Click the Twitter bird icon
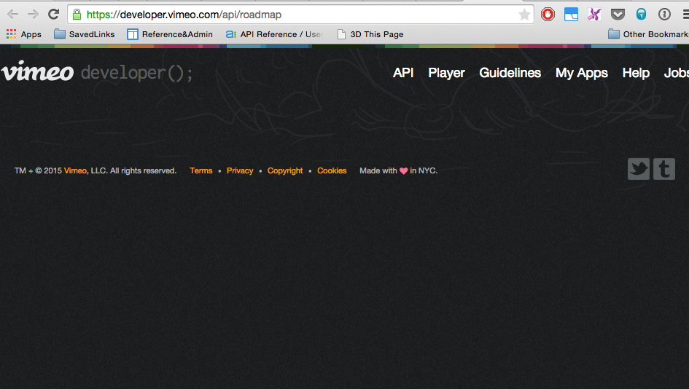The height and width of the screenshot is (389, 689). click(639, 169)
